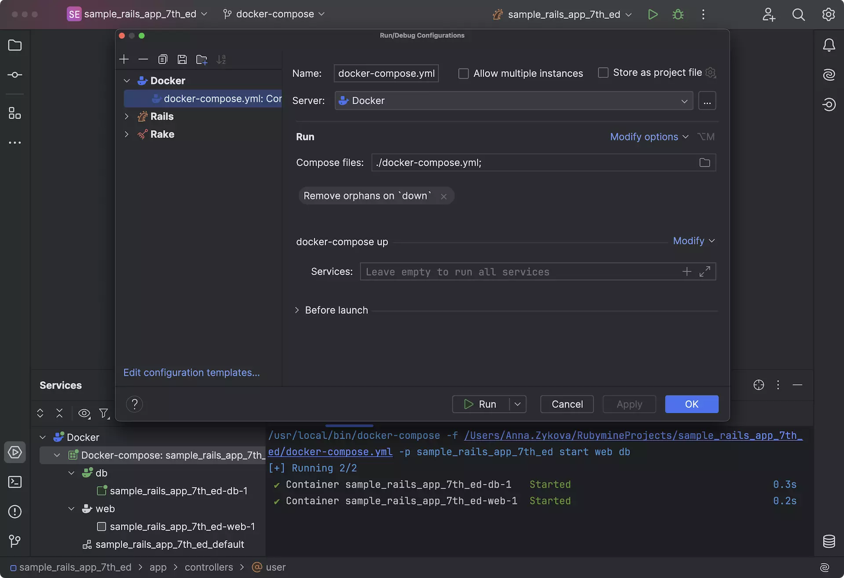Click the Add New Configuration plus icon
The height and width of the screenshot is (578, 844).
[x=124, y=59]
